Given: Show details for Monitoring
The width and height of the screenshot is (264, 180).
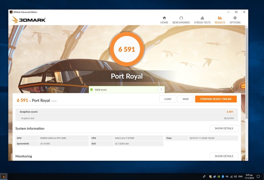Looking at the screenshot, I should point(224,156).
